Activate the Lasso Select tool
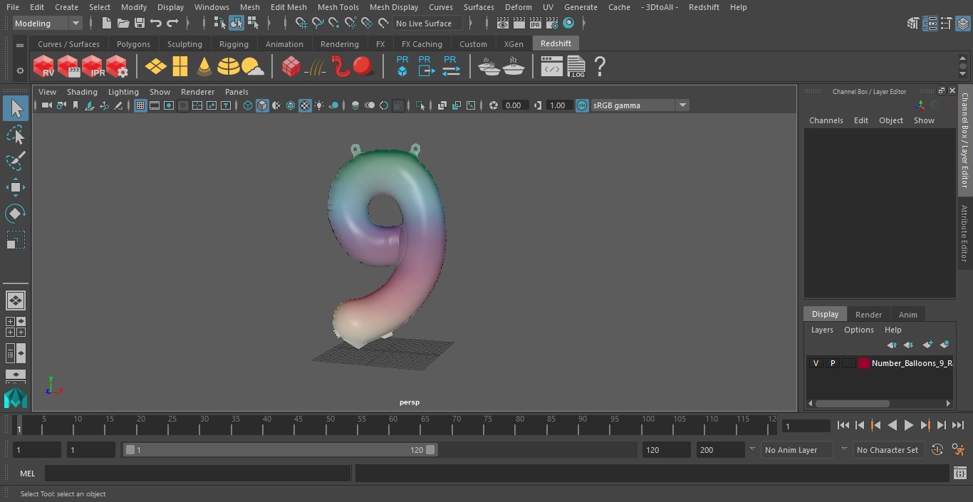The height and width of the screenshot is (502, 973). [16, 135]
